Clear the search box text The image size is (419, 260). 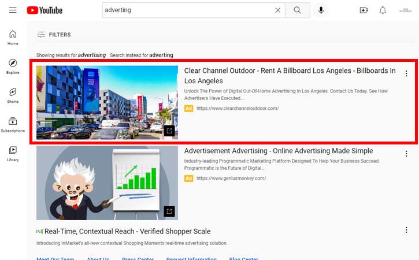click(x=277, y=10)
